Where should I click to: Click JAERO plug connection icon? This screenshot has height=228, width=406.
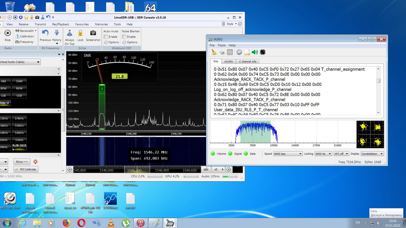coord(222,52)
